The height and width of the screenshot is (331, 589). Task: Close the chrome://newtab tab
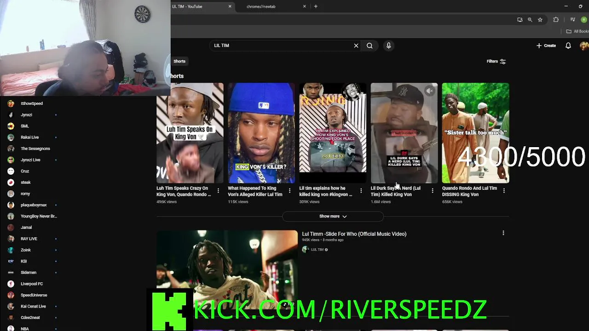(x=304, y=6)
